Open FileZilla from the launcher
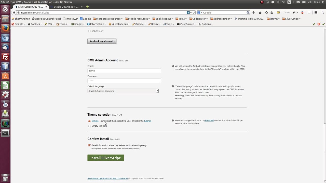The width and height of the screenshot is (326, 183). tap(5, 57)
